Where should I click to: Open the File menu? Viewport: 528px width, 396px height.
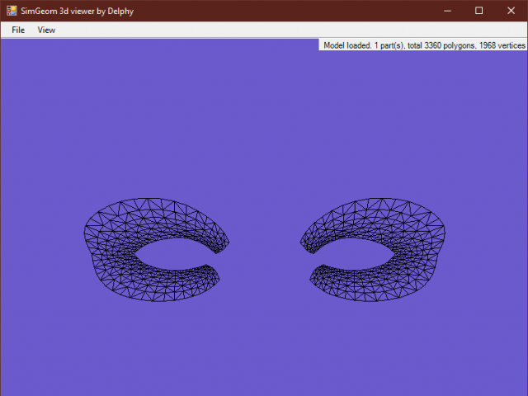click(x=18, y=30)
